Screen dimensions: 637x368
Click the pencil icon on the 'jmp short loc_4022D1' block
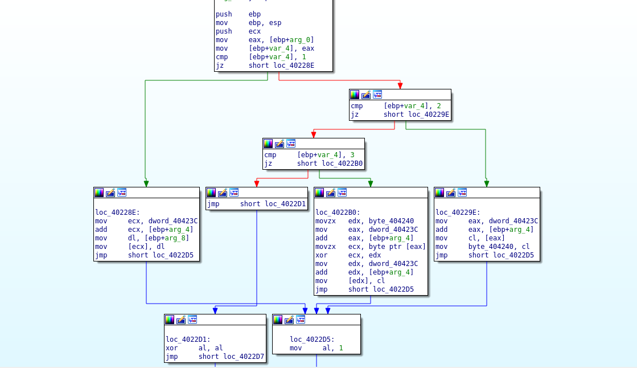[223, 193]
